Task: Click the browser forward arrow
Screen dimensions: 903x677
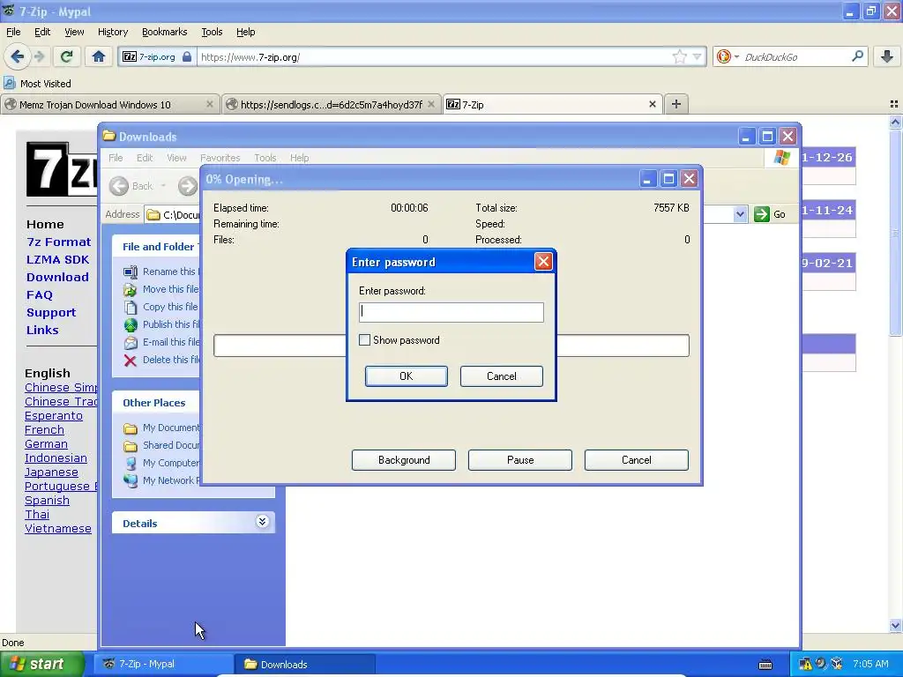Action: [39, 56]
